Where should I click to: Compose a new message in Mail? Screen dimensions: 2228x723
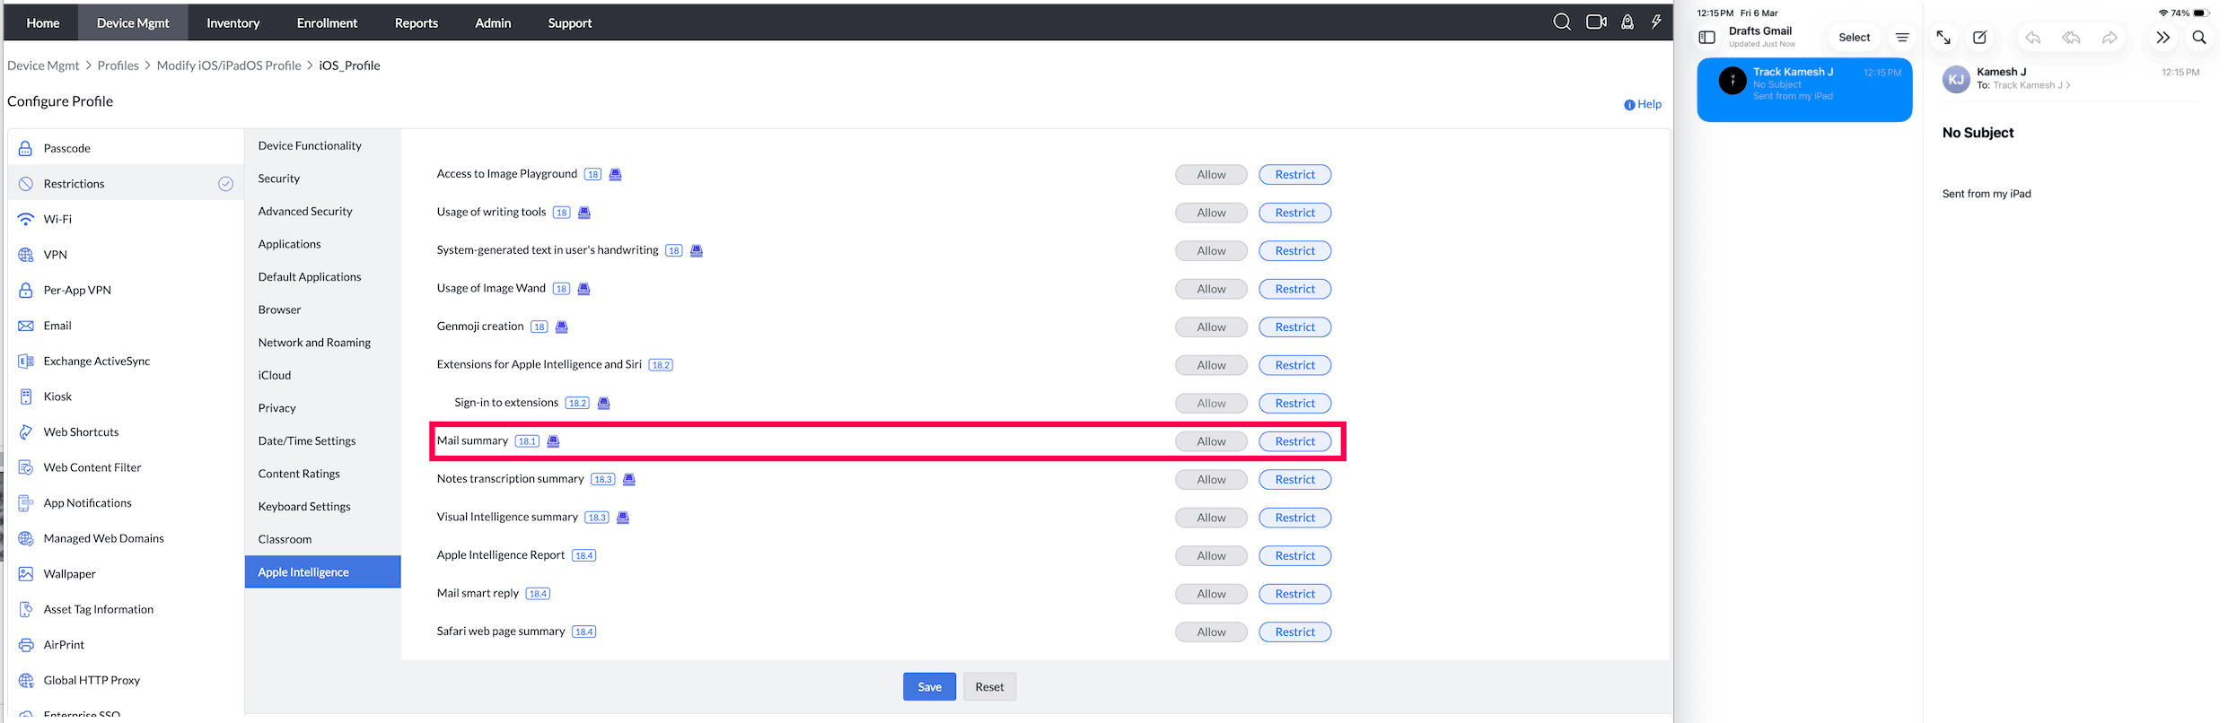[1980, 38]
